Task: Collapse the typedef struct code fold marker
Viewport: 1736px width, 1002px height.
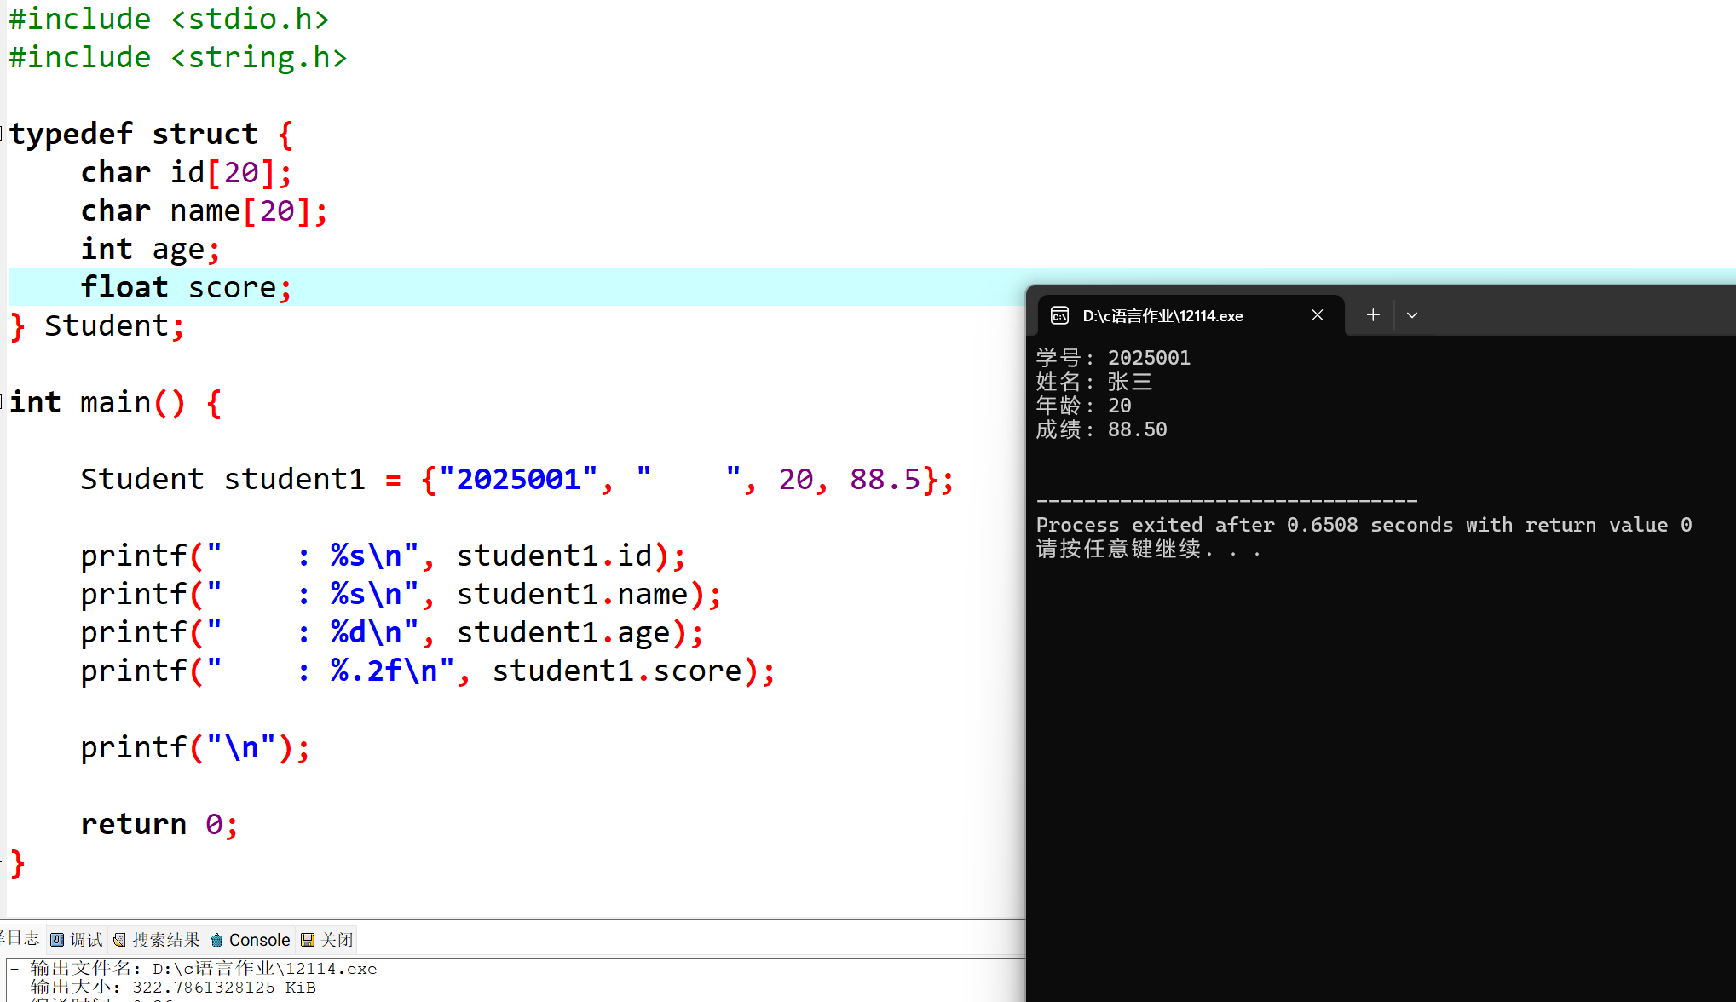Action: pyautogui.click(x=3, y=133)
